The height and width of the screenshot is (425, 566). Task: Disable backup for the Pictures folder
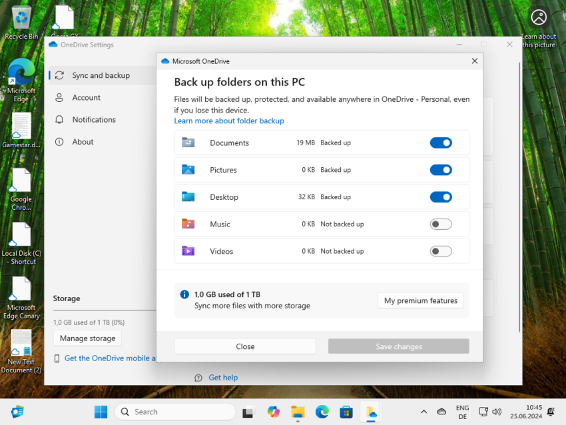coord(441,170)
